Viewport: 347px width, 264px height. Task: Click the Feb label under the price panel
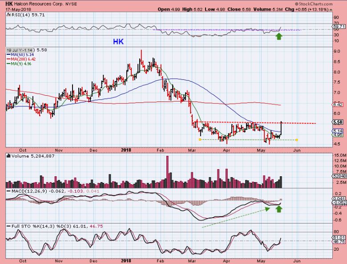pos(160,150)
